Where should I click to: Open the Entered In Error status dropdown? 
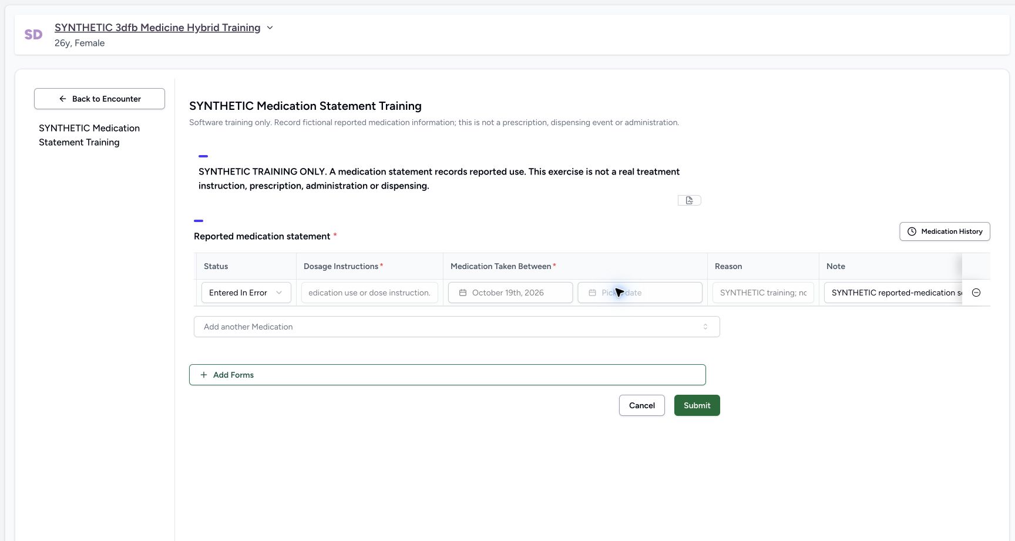(246, 293)
